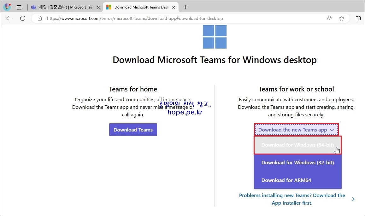The width and height of the screenshot is (365, 216).
Task: Click the arrow next to App Installer link
Action: pos(353,199)
